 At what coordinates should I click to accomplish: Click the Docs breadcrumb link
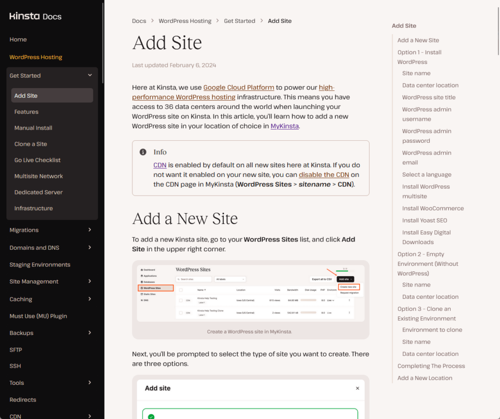click(139, 21)
